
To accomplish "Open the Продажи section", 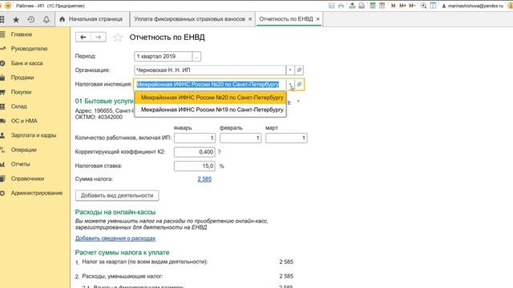I will tap(22, 78).
